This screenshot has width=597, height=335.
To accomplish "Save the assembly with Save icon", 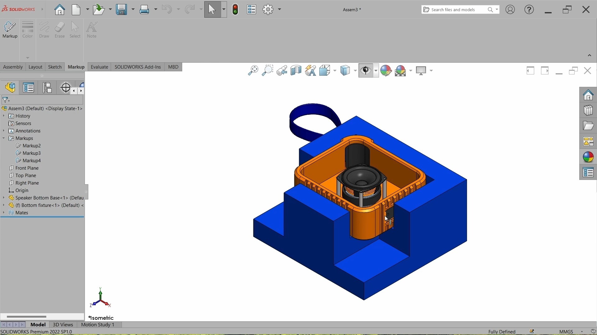I will pyautogui.click(x=122, y=10).
